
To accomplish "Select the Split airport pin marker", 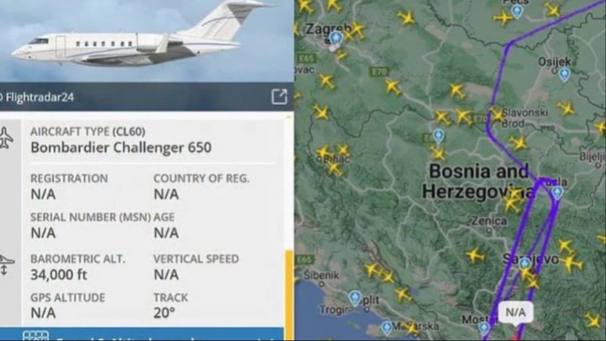I will pyautogui.click(x=355, y=298).
